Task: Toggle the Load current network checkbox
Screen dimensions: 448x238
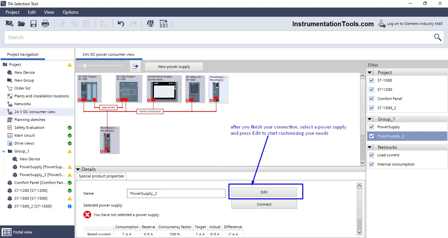Action: tap(372, 155)
